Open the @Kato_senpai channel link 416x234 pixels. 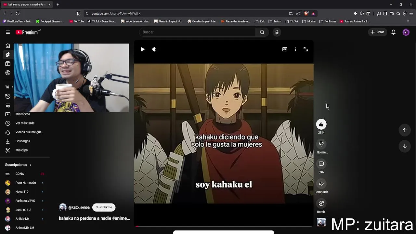(x=79, y=207)
